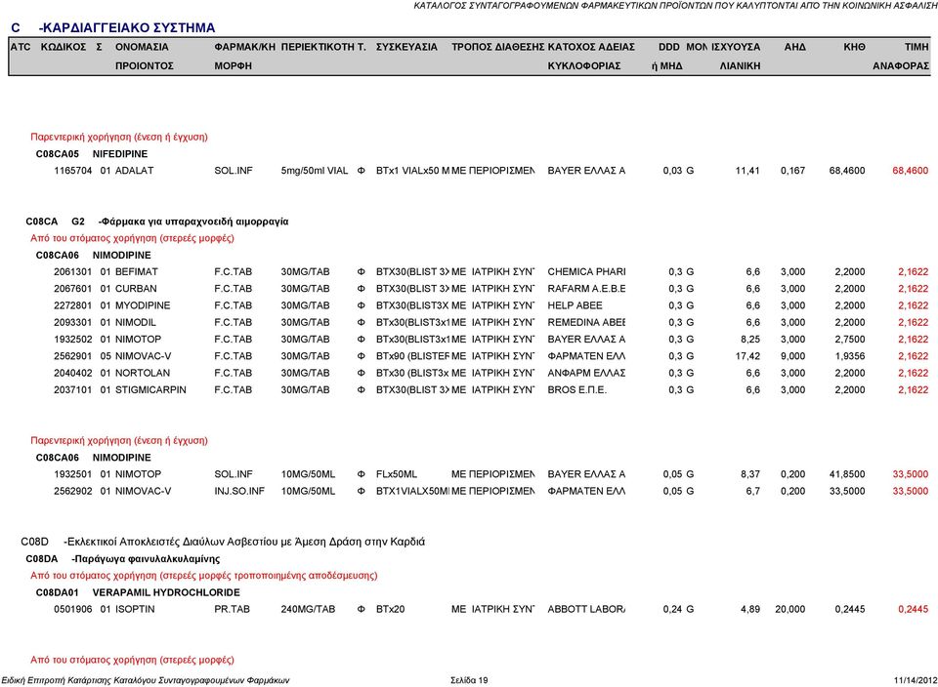The image size is (938, 687).
Task: Click holder HELP ABEE in MYODIPINE row
Action: click(575, 305)
